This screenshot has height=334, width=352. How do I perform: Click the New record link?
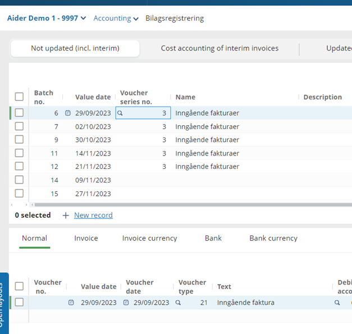coord(93,215)
